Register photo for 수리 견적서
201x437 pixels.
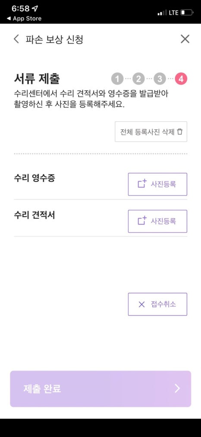[x=157, y=221]
